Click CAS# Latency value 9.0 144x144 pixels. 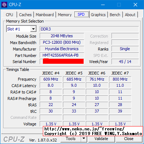pyautogui.click(x=74, y=86)
